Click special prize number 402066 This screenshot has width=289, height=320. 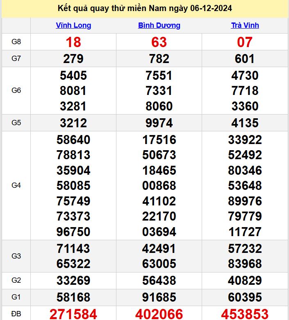[x=159, y=314]
